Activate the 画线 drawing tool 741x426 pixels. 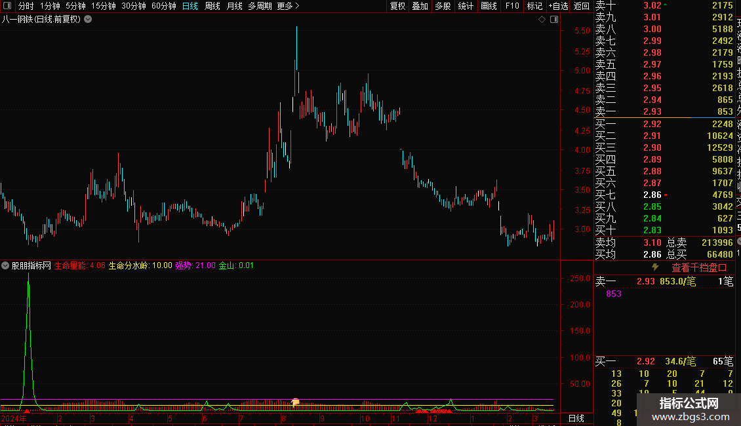tap(489, 6)
